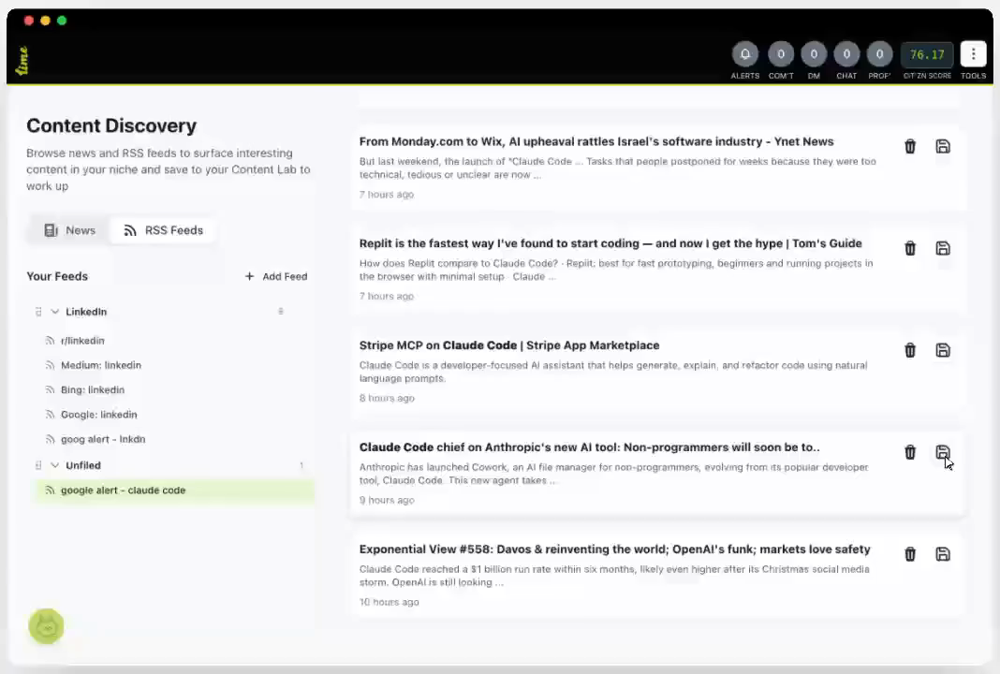This screenshot has height=674, width=1000.
Task: Select the goog alert - lnkdn feed
Action: (103, 439)
